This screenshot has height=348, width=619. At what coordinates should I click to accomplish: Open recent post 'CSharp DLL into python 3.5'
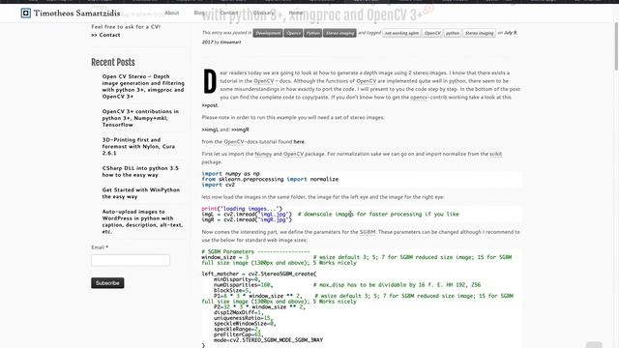140,171
